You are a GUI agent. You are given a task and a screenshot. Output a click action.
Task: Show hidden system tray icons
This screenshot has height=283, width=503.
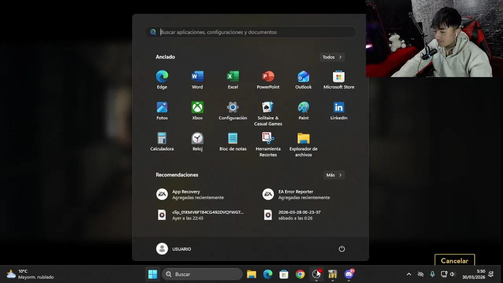click(x=409, y=274)
